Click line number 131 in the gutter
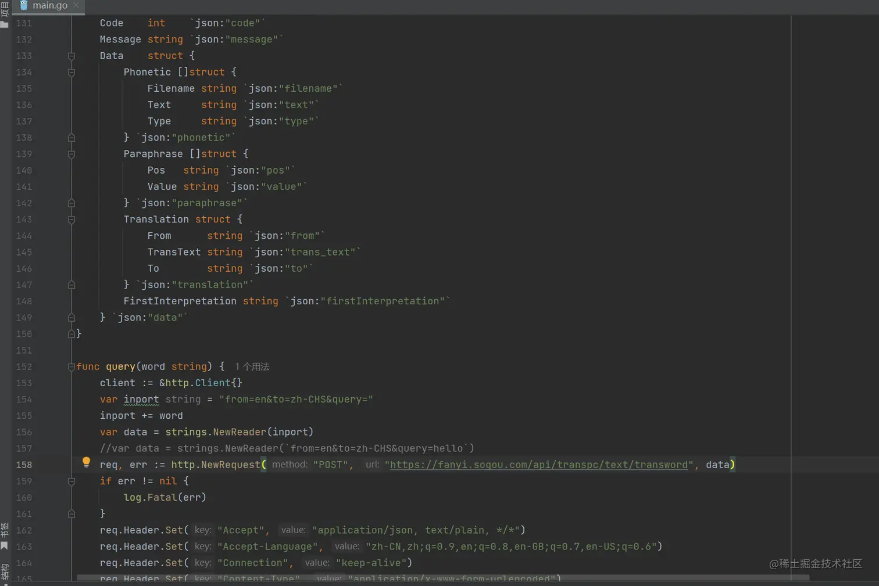Screen dimensions: 879x586 tap(24, 23)
